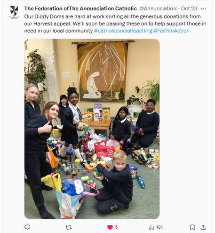Repost using the retweet arrows icon
Image resolution: width=215 pixels, height=233 pixels.
69,227
